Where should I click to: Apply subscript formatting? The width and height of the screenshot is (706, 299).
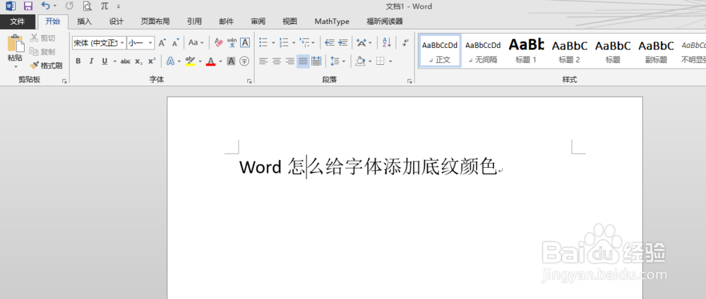(x=138, y=61)
